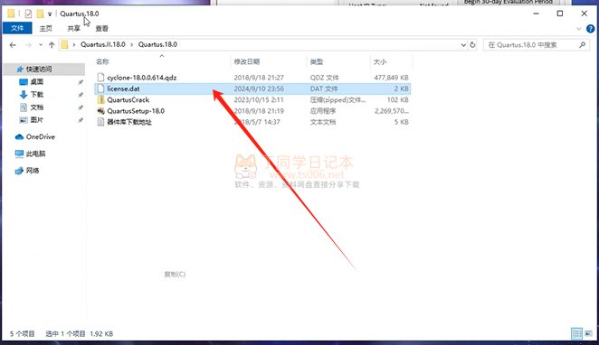Screen dimensions: 599x345
Task: Open 文档 in the navigation pane
Action: tap(37, 107)
